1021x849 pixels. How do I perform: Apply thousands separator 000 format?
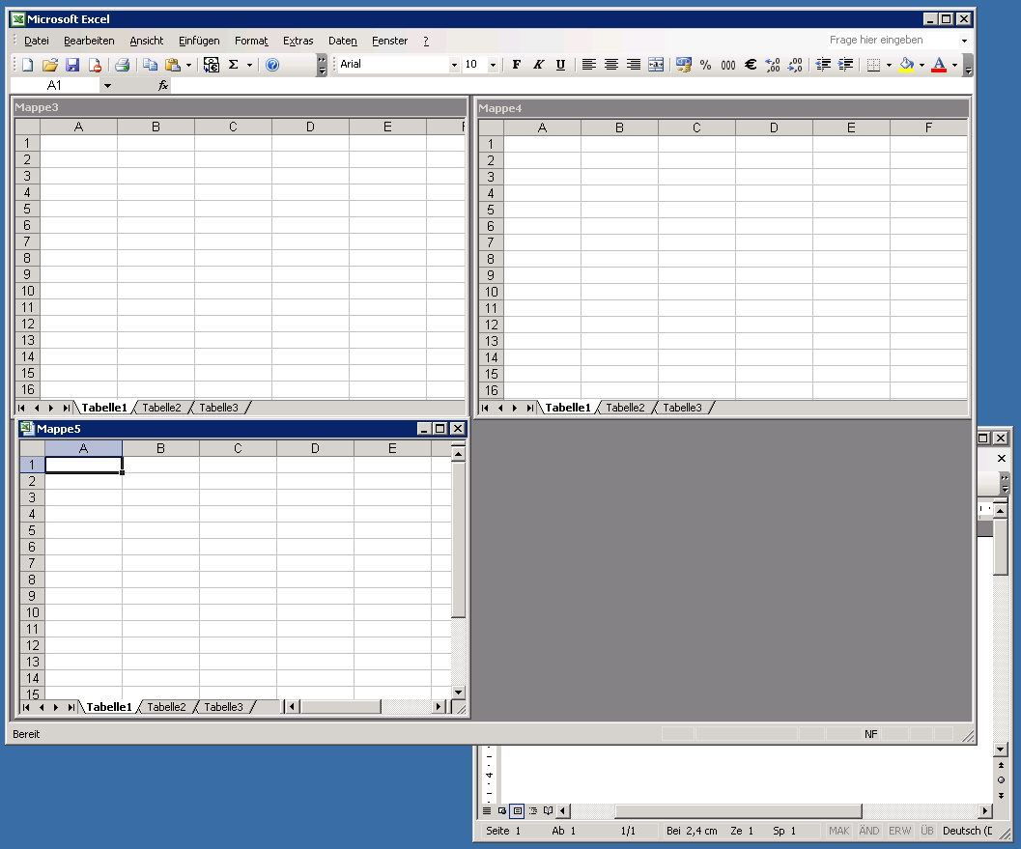728,65
